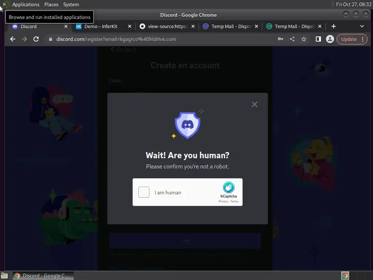Expand the tab search dropdown

[362, 26]
